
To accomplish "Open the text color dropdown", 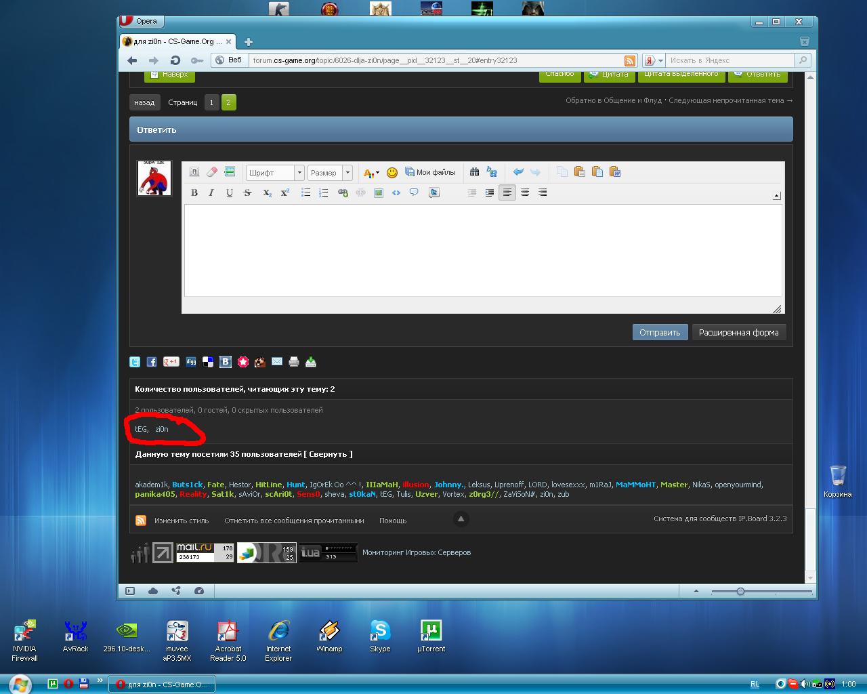I will [x=371, y=173].
